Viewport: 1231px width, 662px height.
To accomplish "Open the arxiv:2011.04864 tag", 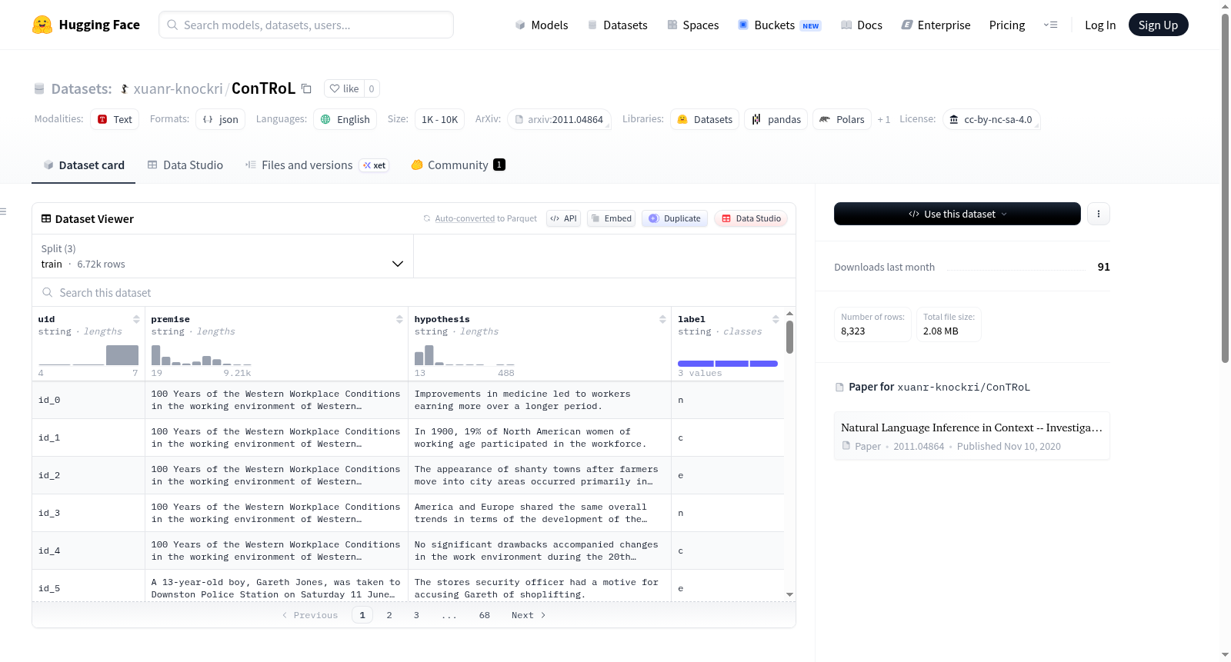I will [559, 119].
